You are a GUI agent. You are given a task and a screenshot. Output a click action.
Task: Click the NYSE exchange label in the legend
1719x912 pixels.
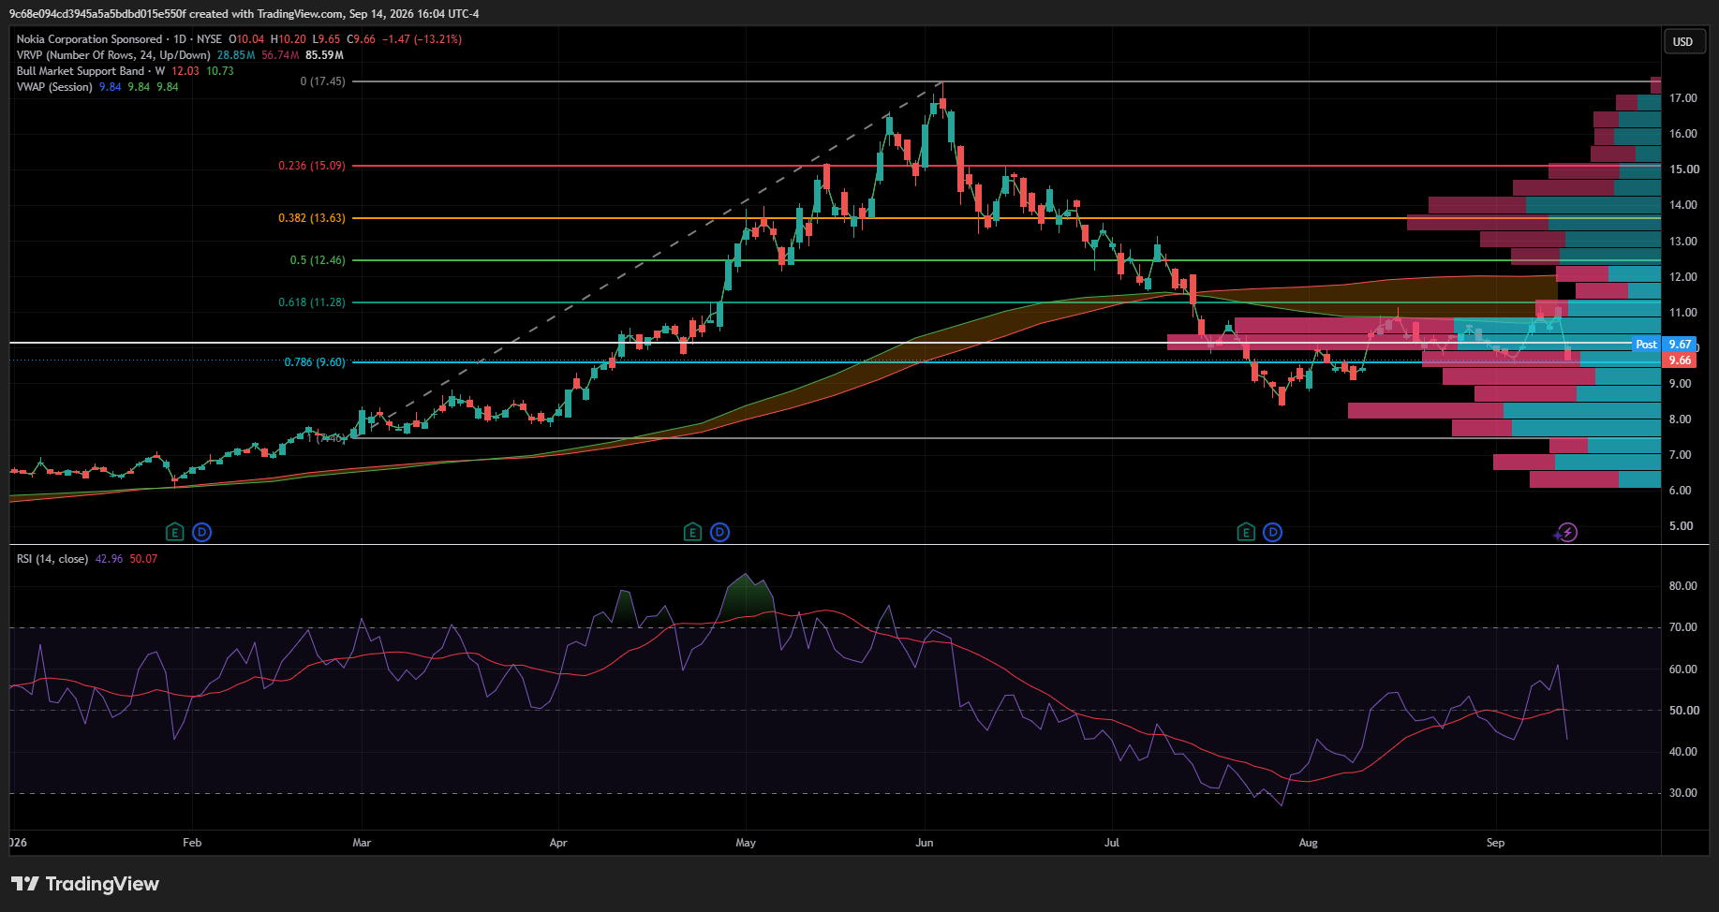click(209, 39)
